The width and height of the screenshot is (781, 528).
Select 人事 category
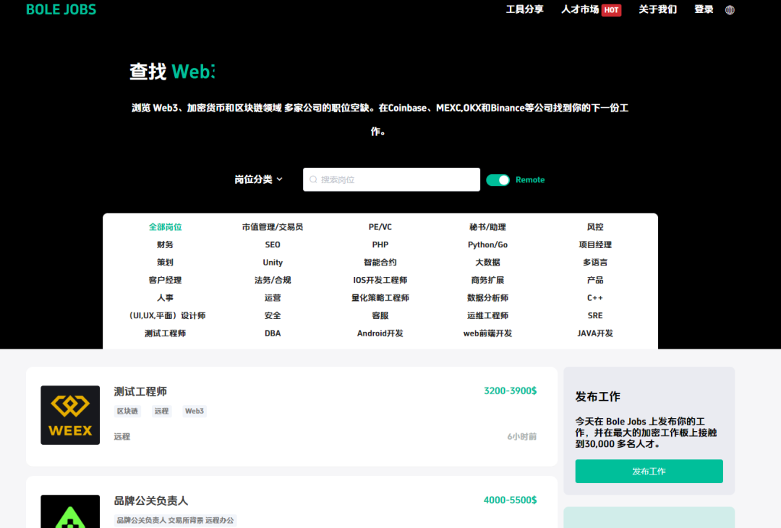[166, 298]
